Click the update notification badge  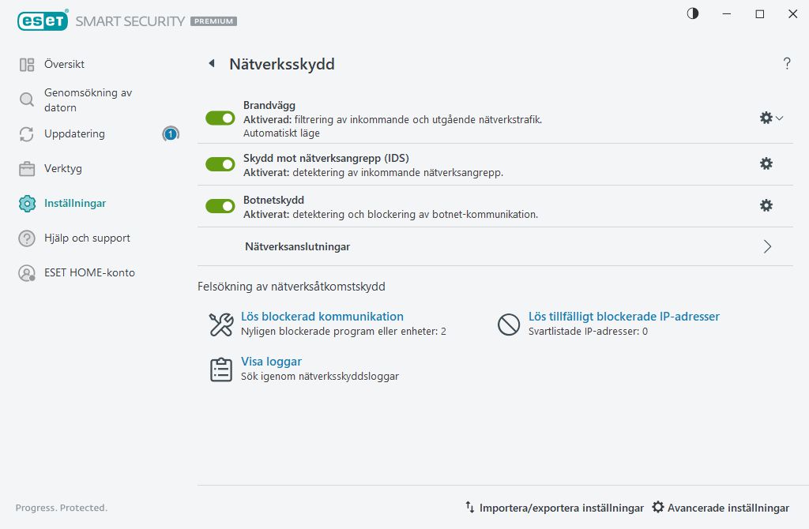pos(170,134)
